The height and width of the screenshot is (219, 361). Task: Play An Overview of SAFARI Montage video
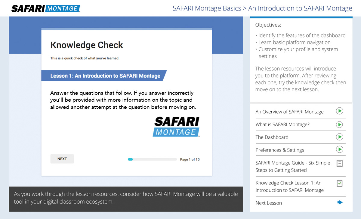pyautogui.click(x=339, y=111)
